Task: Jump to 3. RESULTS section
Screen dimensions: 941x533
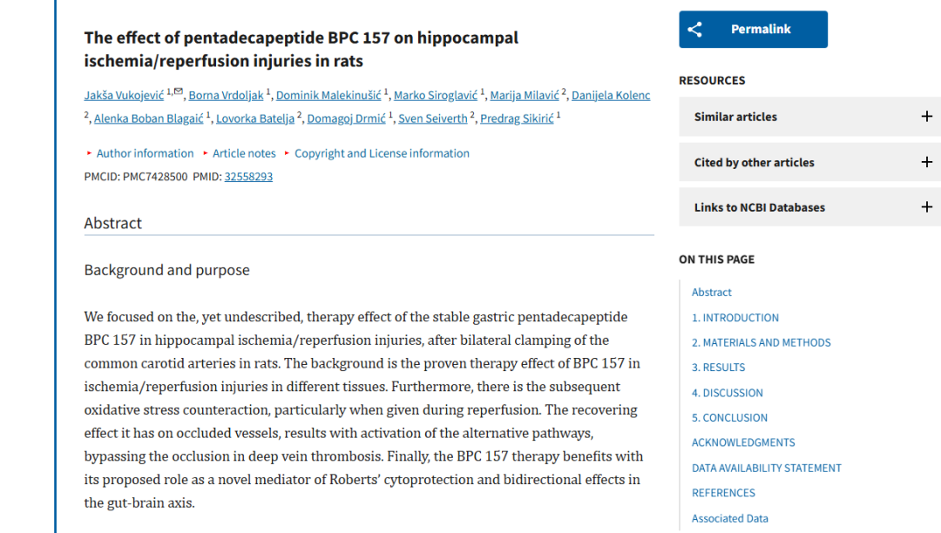Action: pyautogui.click(x=719, y=368)
